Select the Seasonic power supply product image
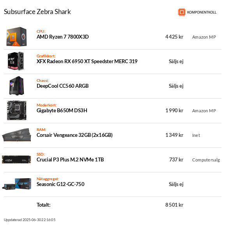This screenshot has width=225, height=225. (16, 184)
